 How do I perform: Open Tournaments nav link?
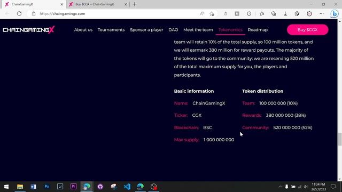pos(111,30)
